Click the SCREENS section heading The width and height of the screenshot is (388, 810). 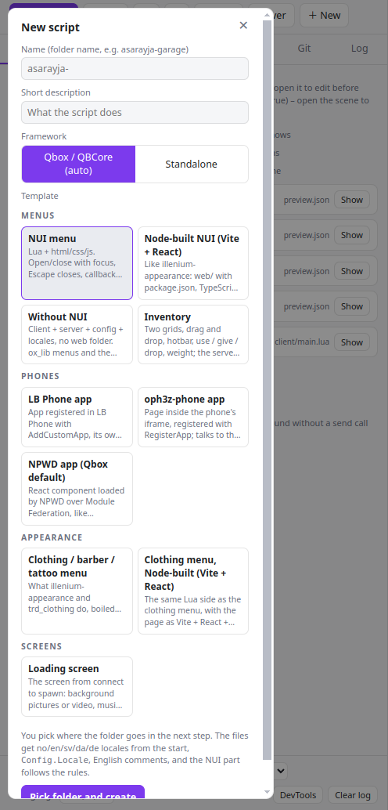[41, 646]
